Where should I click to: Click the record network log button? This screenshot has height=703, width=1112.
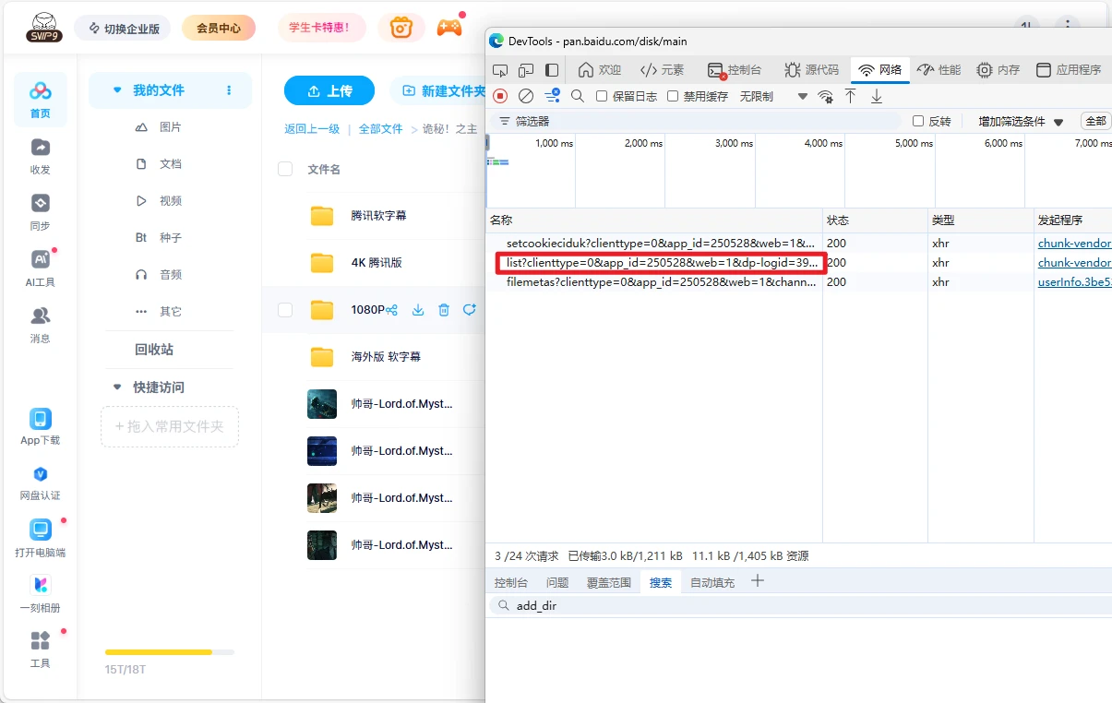(x=500, y=96)
